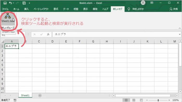Open the 開発 ribbon tab
This screenshot has width=182, height=102.
[x=95, y=9]
